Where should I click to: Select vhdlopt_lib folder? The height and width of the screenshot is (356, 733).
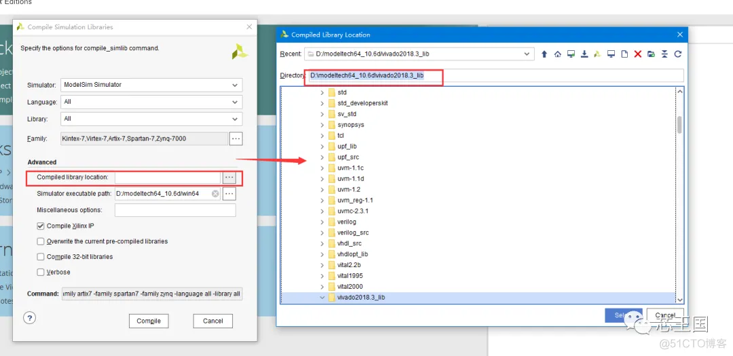[x=352, y=254]
